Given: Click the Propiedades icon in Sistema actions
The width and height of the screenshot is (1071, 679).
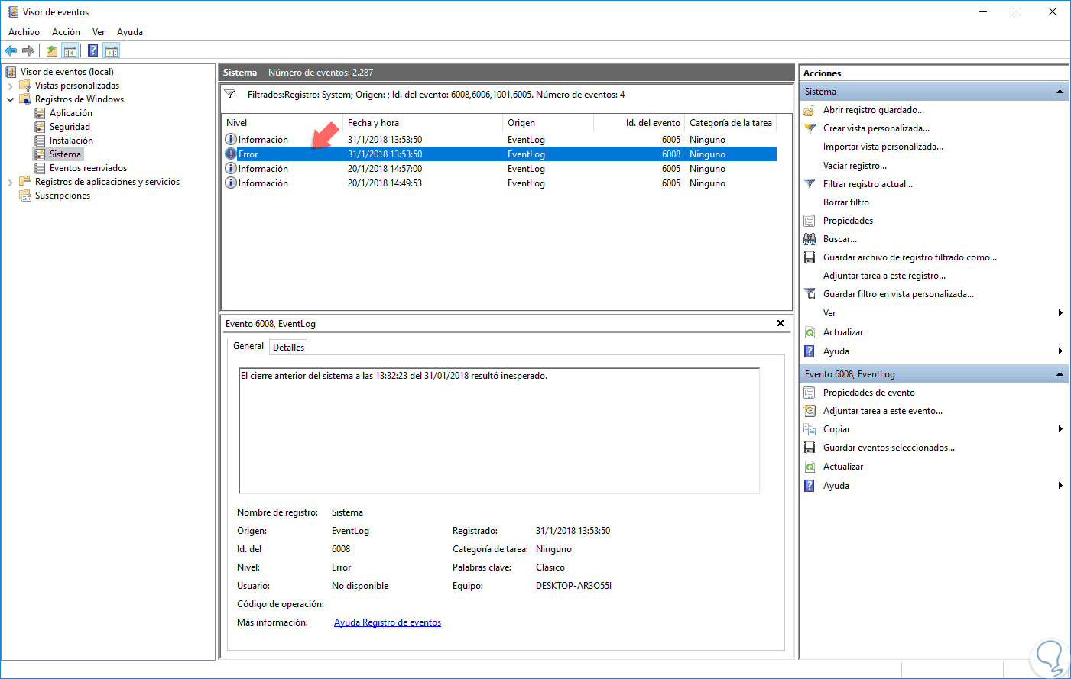Looking at the screenshot, I should (x=810, y=221).
